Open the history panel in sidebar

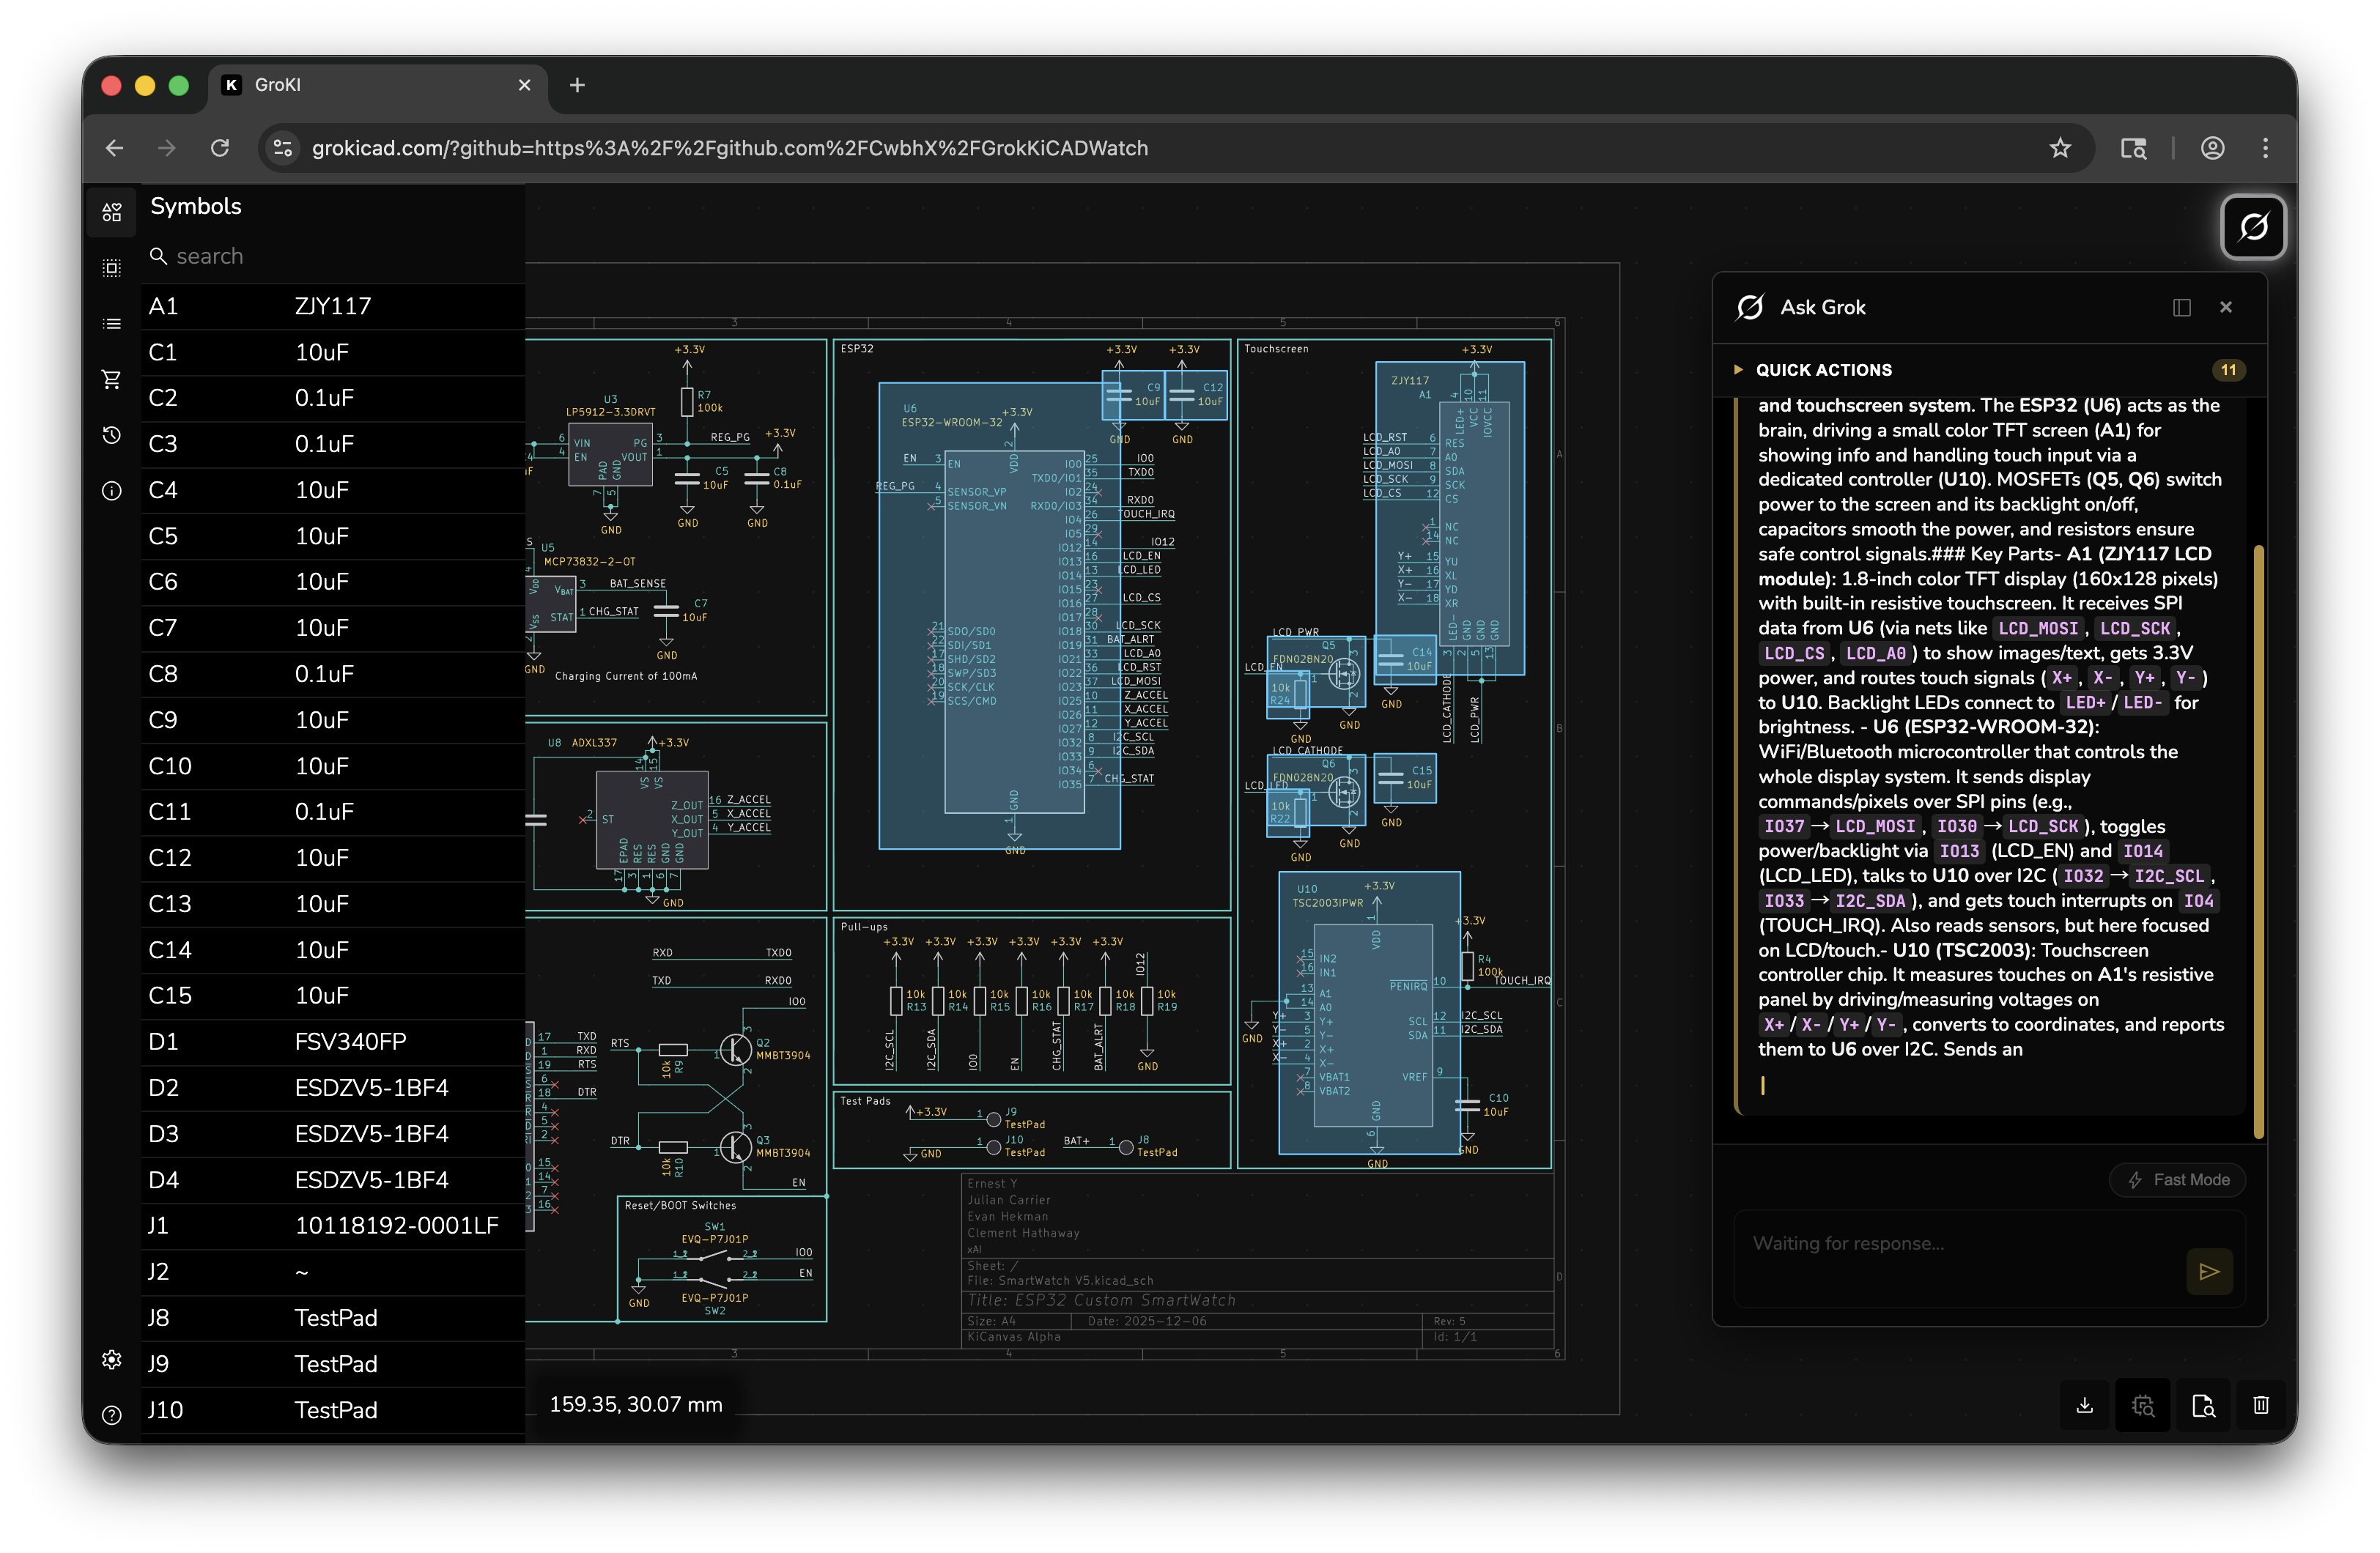(x=112, y=435)
